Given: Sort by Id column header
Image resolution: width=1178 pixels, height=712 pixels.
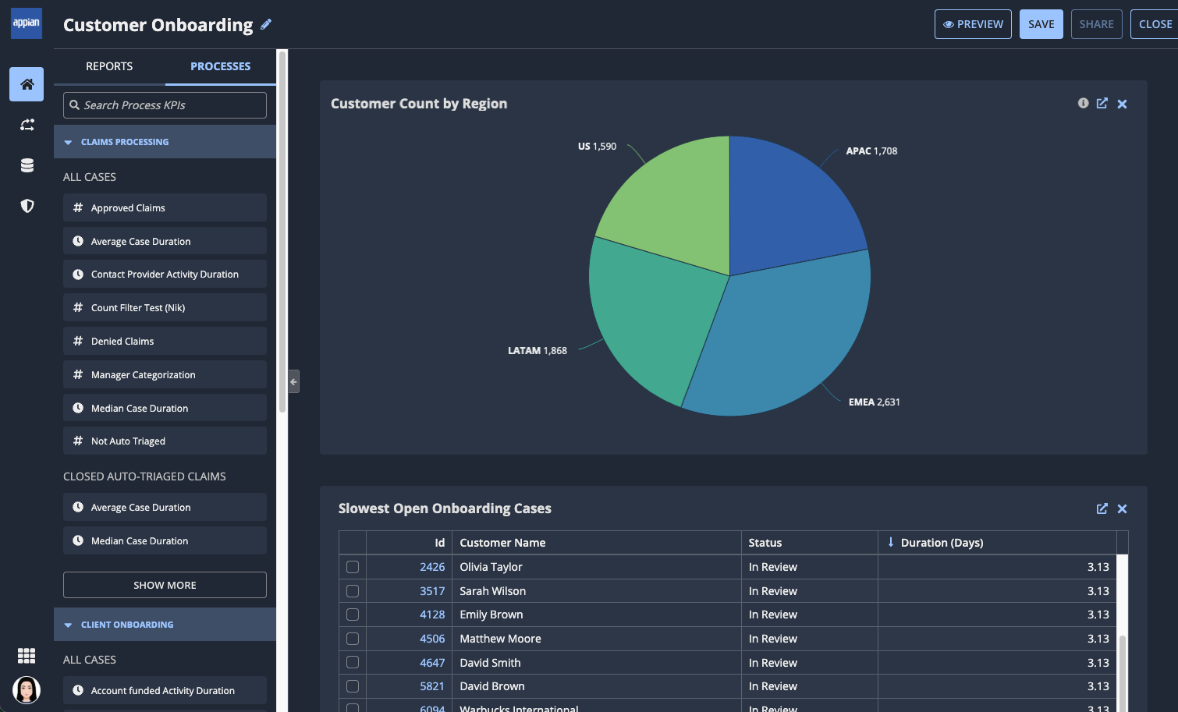Looking at the screenshot, I should click(439, 543).
